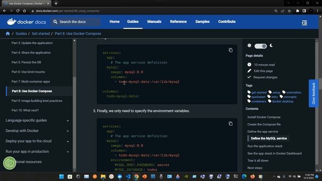
Task: Click the browser address bar URL
Action: [x=68, y=11]
